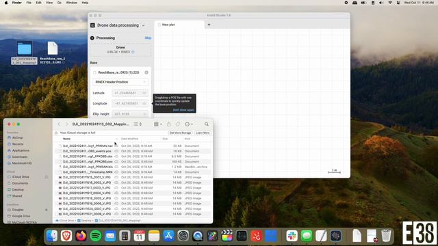Viewport: 438px width, 246px height.
Task: Select AirDrop in Finder sidebar
Action: click(17, 138)
